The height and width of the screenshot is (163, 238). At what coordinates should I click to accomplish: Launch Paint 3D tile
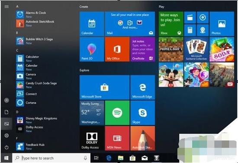(x=92, y=49)
